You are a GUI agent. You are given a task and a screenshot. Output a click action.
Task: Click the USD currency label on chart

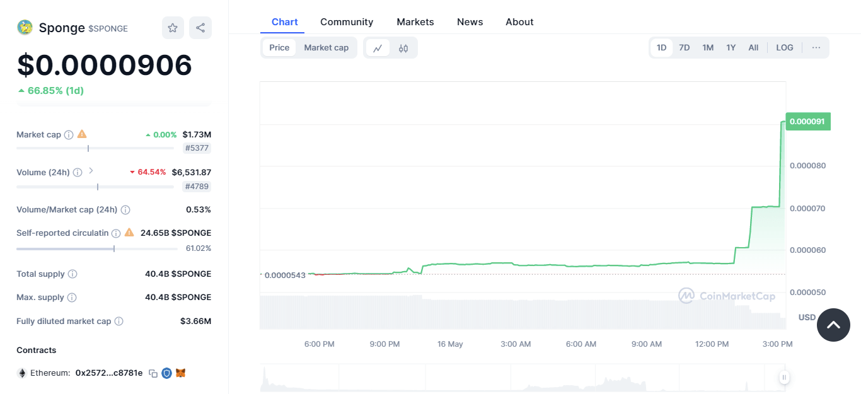pyautogui.click(x=807, y=317)
